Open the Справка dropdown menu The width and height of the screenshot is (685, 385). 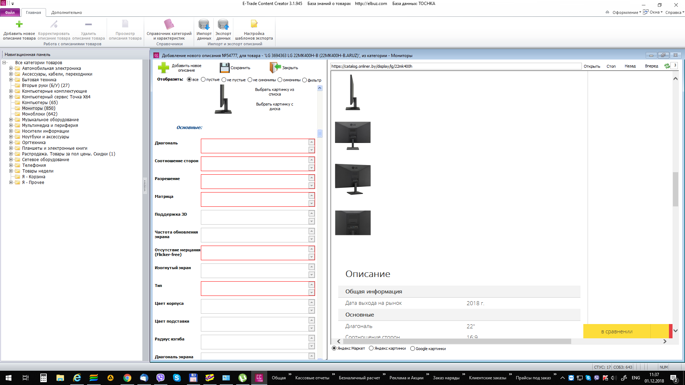[x=675, y=12]
